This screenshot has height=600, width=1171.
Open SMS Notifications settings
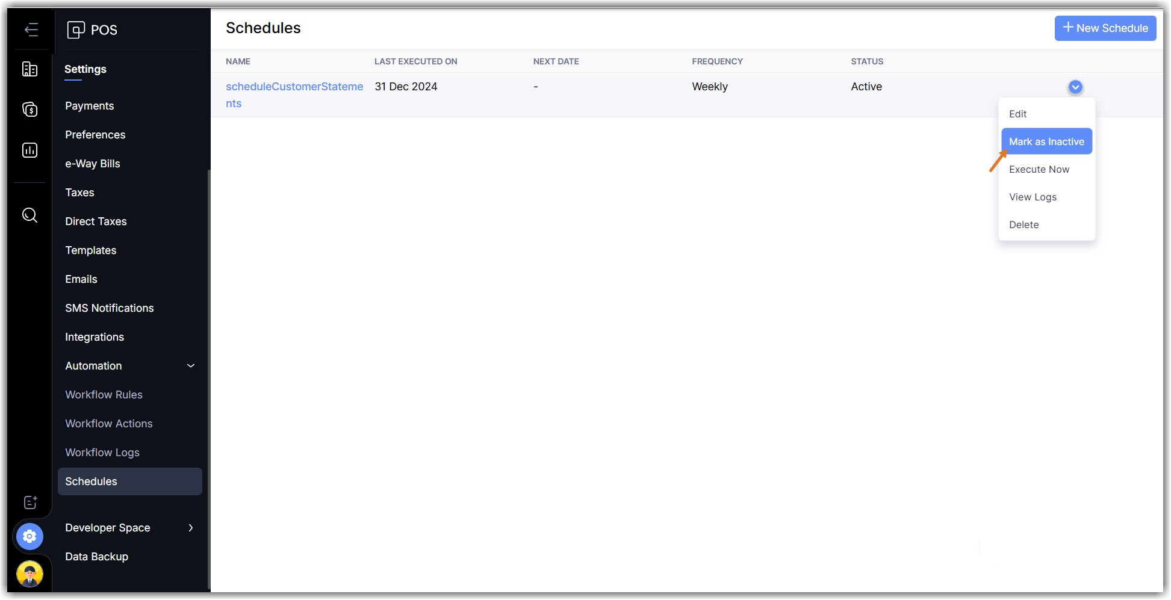pos(110,308)
